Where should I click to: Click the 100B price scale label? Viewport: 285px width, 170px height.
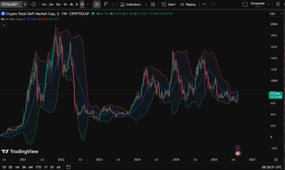[274, 81]
